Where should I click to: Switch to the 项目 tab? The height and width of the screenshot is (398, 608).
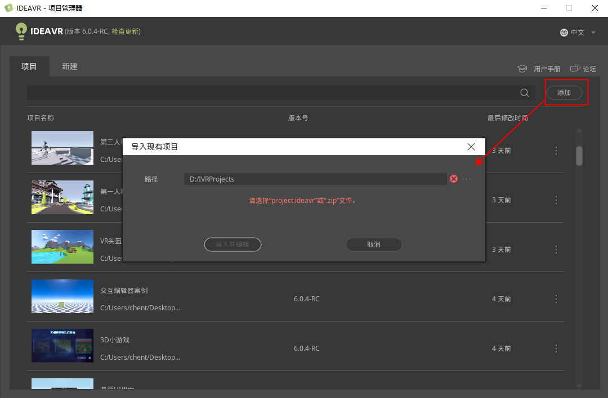click(x=29, y=66)
